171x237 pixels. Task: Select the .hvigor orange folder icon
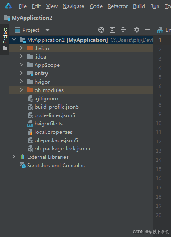pos(30,48)
